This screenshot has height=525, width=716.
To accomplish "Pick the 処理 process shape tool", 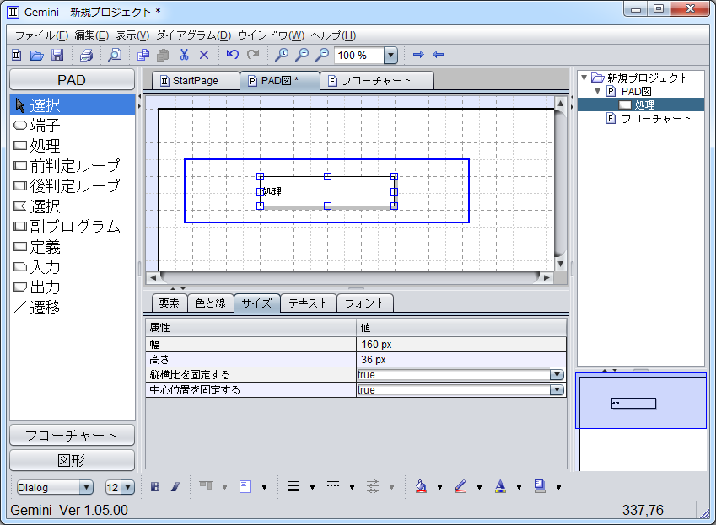I will [73, 146].
